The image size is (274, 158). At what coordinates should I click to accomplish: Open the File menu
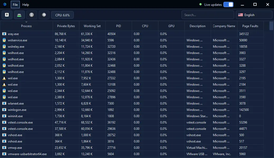coord(15,4)
